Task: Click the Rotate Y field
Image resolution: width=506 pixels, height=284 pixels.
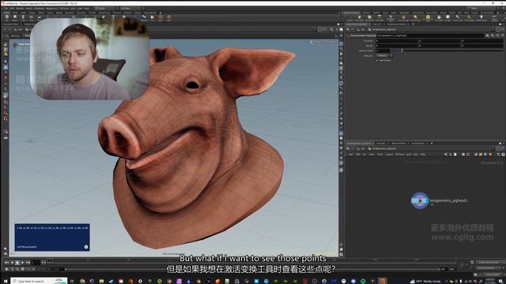Action: pos(440,46)
